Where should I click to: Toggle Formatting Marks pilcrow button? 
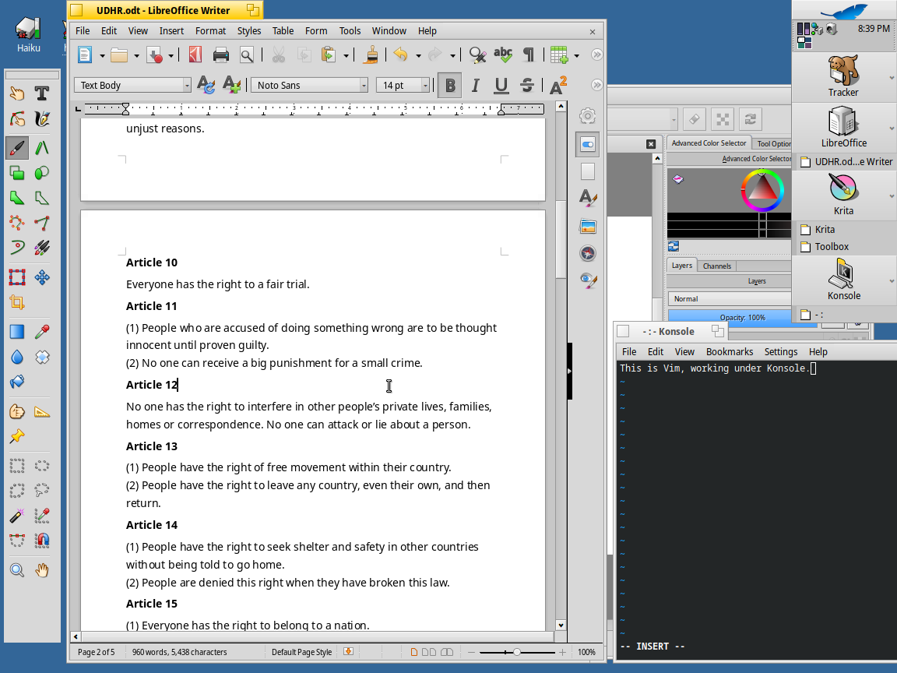[529, 55]
